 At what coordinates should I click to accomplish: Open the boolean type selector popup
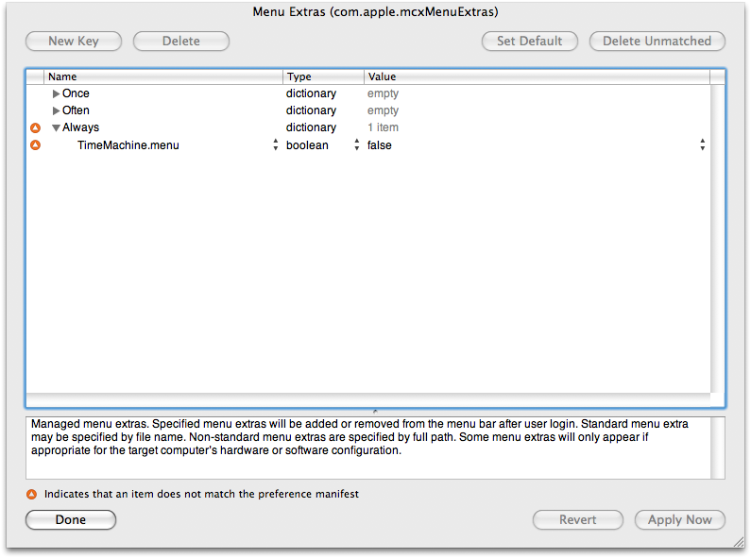point(357,145)
